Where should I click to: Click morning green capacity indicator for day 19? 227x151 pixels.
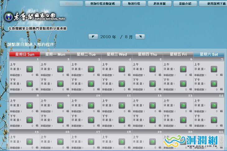point(152,142)
